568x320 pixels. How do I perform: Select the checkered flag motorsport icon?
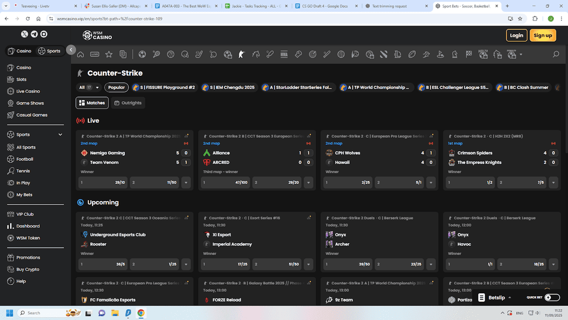pos(469,55)
